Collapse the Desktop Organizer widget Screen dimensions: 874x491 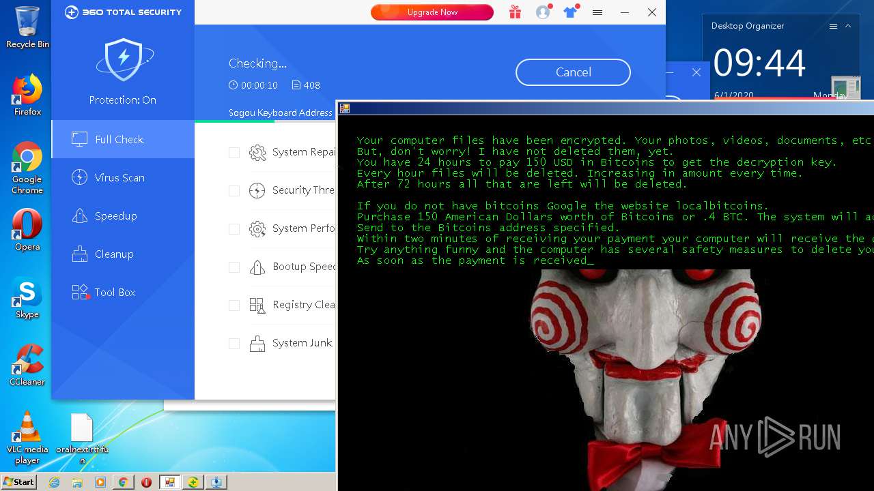848,26
